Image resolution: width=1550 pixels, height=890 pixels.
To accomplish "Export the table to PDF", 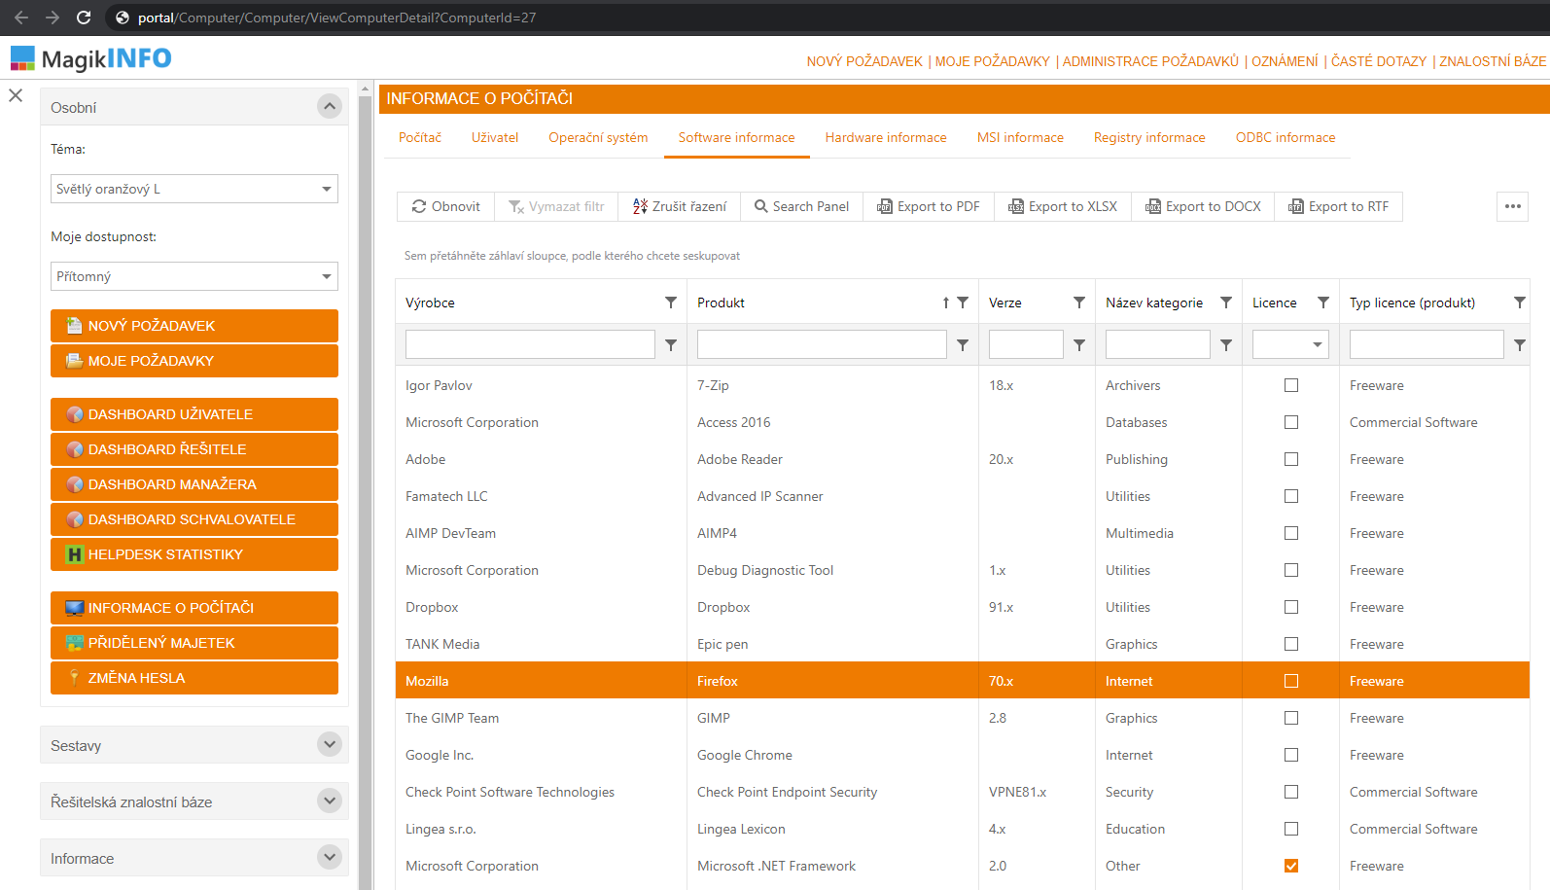I will click(929, 206).
